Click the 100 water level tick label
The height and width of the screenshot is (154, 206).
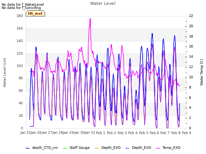pyautogui.click(x=20, y=66)
